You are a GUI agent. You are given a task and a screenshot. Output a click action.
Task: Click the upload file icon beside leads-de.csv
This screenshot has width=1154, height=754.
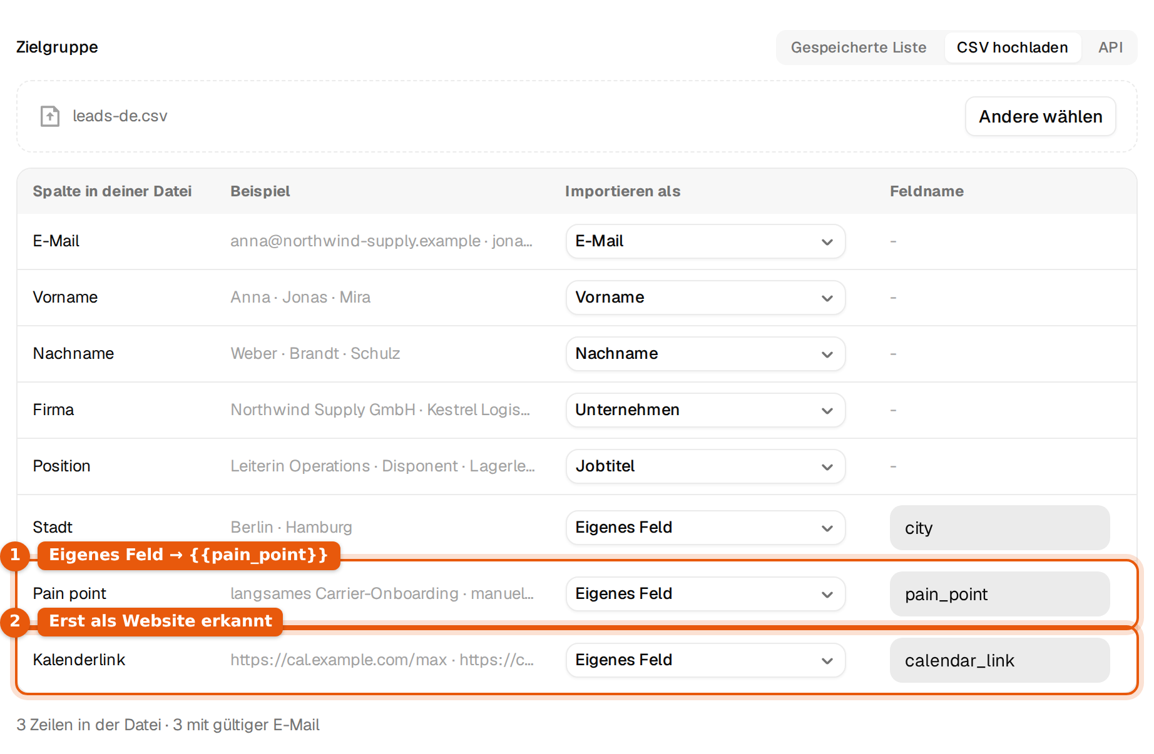tap(50, 116)
